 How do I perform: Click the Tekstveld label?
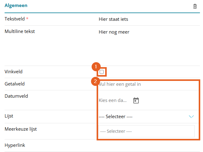[15, 19]
